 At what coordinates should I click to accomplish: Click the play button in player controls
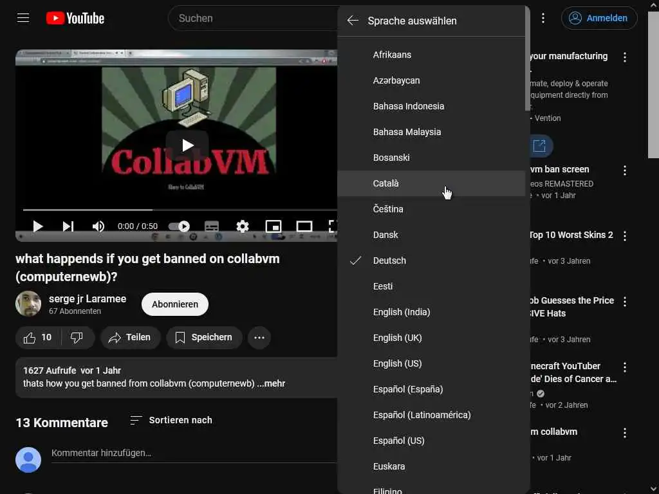38,226
